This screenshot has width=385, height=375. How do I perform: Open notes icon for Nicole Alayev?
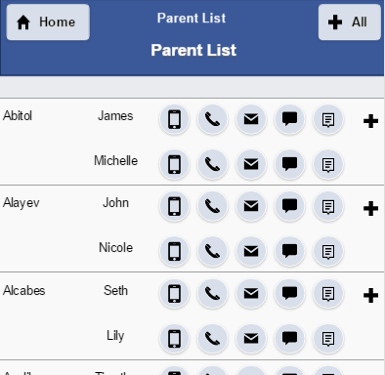[328, 251]
